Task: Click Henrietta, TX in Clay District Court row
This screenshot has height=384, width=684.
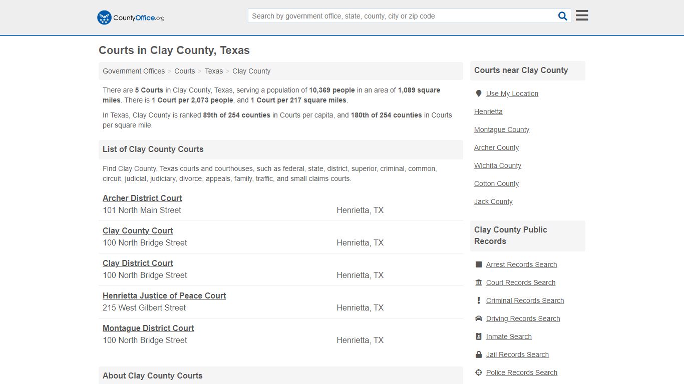Action: click(360, 275)
